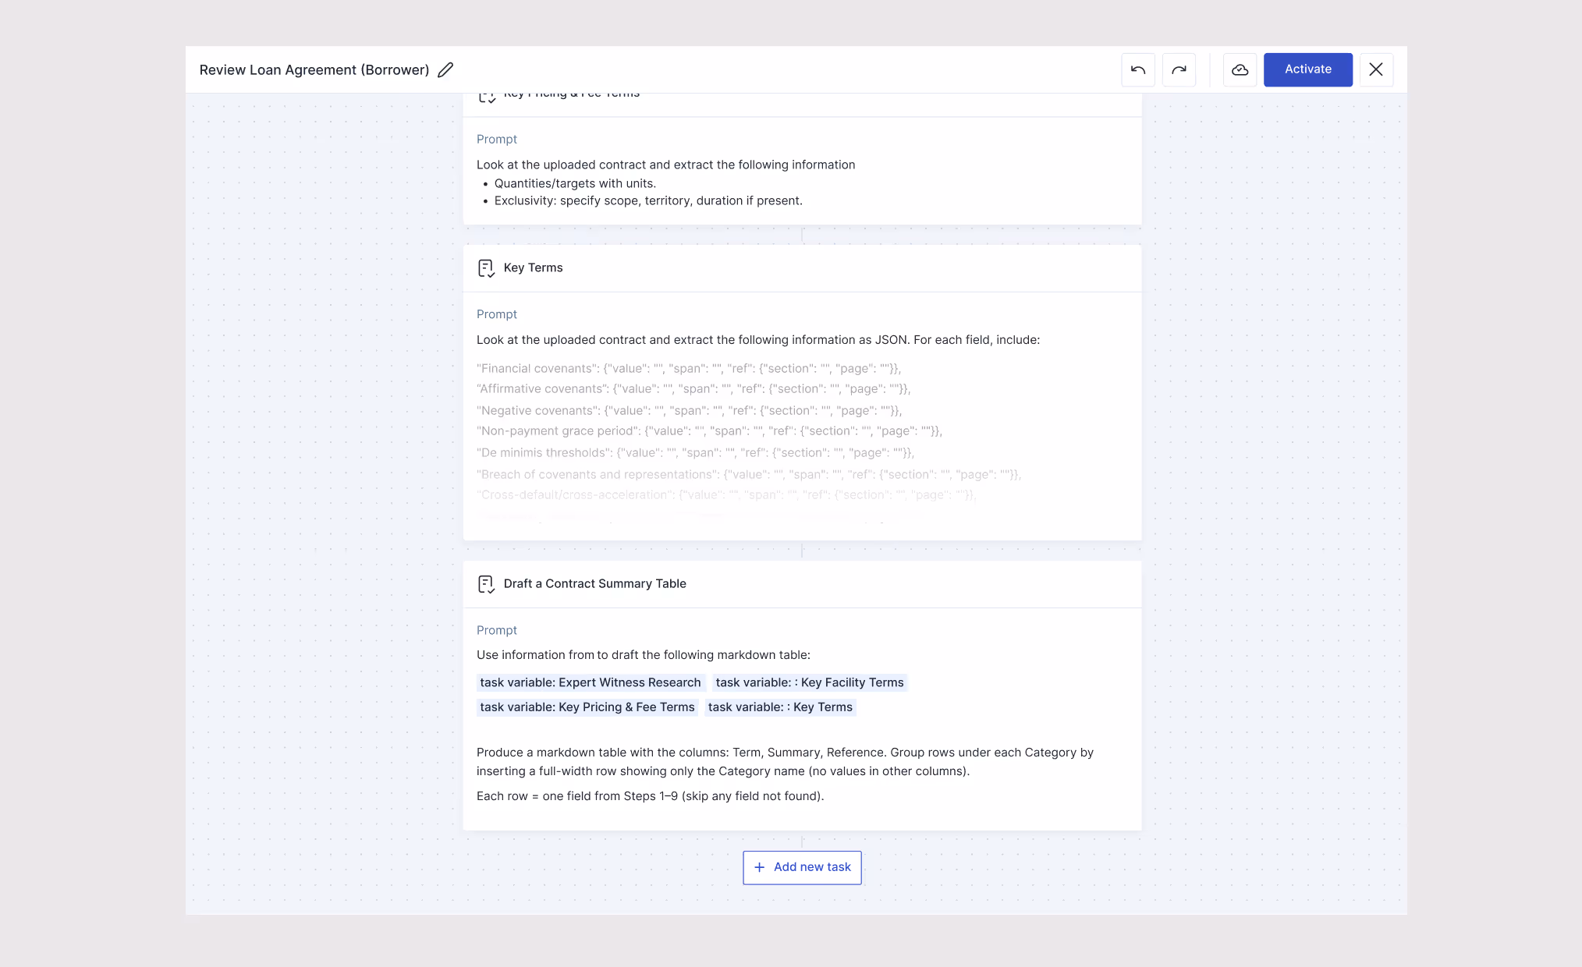Select the Key Terms task card header
Viewport: 1582px width, 967px height.
(x=533, y=267)
